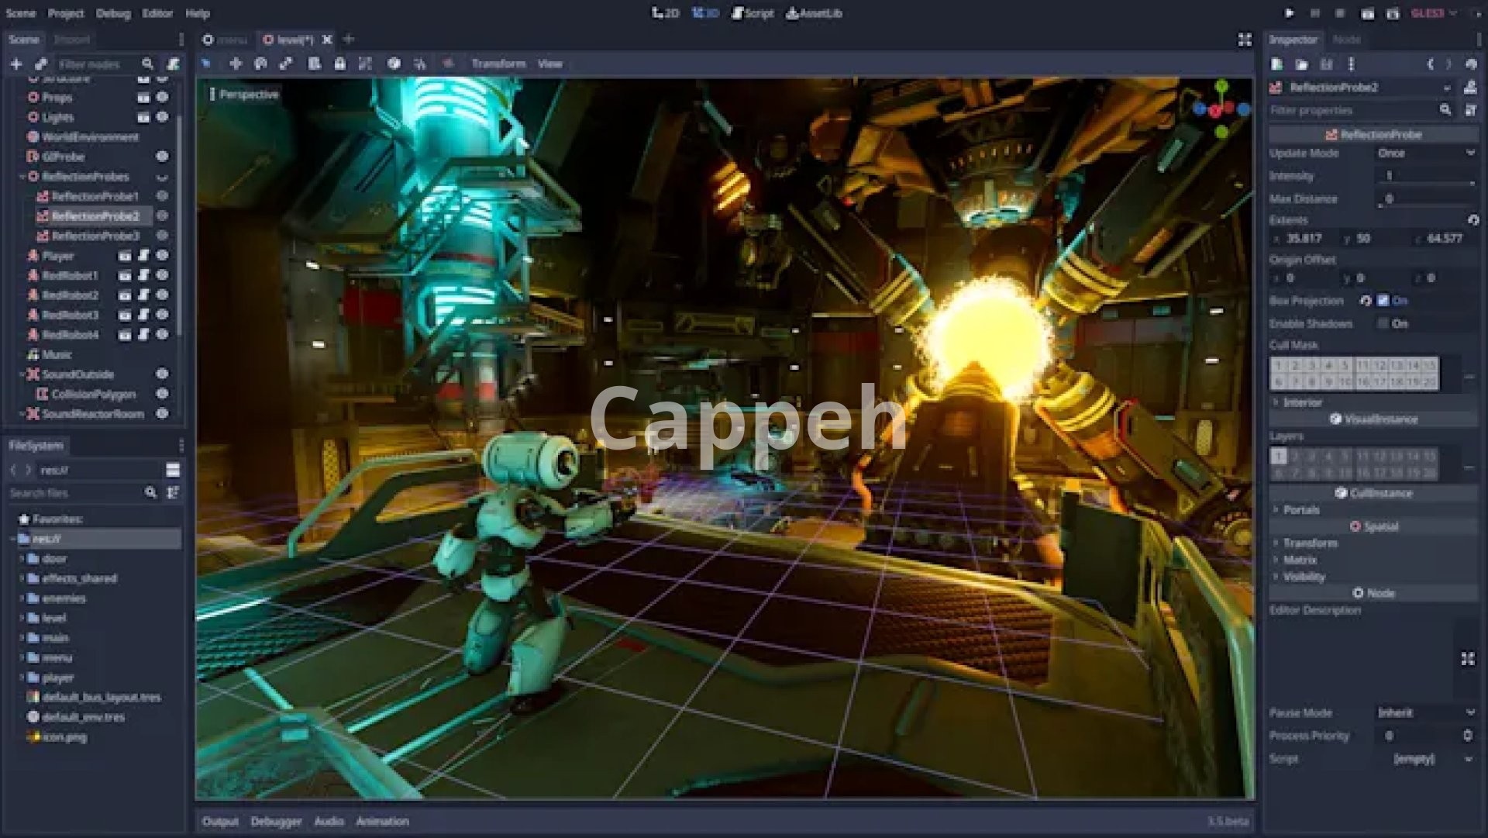1488x838 pixels.
Task: Toggle distraction-free mode expand icon
Action: coord(1245,40)
